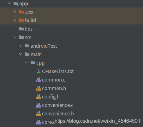Click the CMake icon of CMakeLists.txt

pos(39,71)
